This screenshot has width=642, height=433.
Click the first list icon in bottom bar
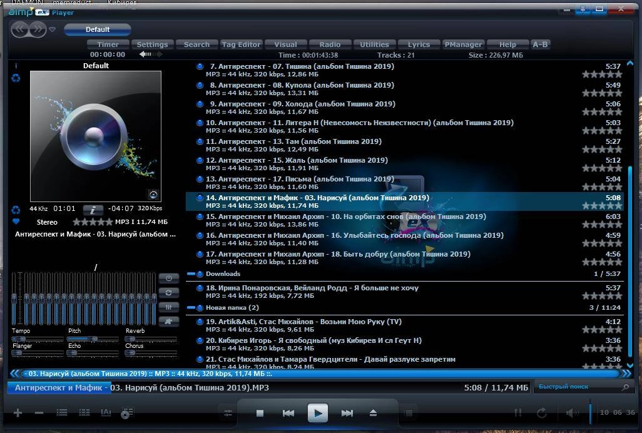62,412
